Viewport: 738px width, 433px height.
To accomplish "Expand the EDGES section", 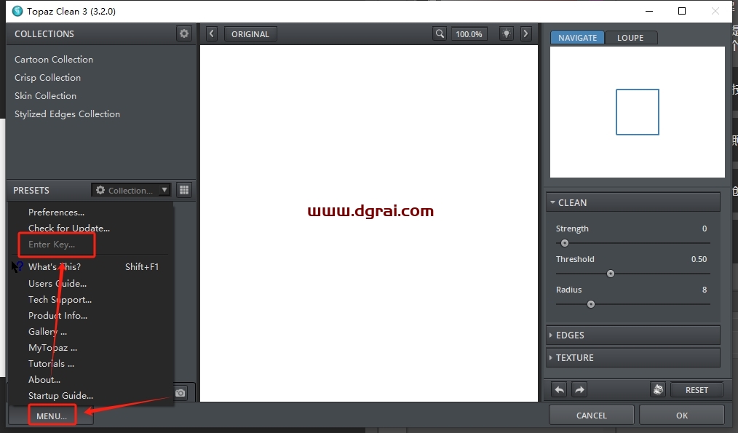I will pos(633,335).
